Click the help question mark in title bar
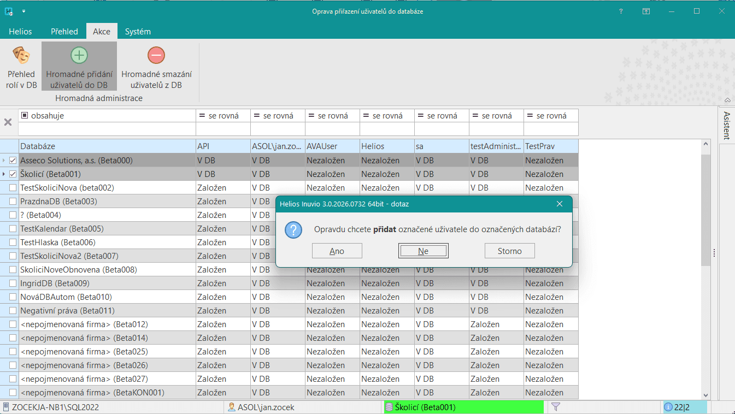The height and width of the screenshot is (414, 735). tap(621, 11)
